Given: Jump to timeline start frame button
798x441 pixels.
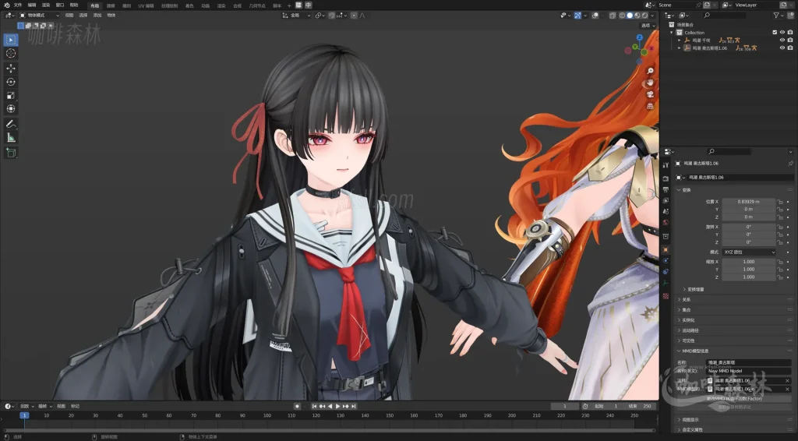Looking at the screenshot, I should (x=315, y=407).
